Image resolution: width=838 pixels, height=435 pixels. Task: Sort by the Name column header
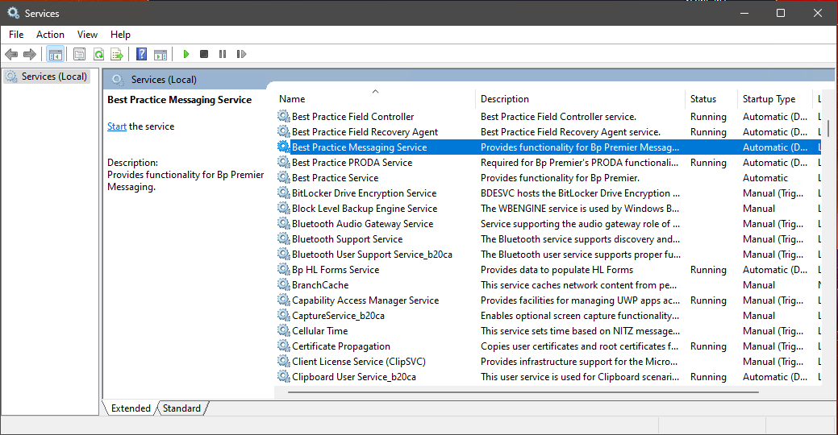point(375,99)
